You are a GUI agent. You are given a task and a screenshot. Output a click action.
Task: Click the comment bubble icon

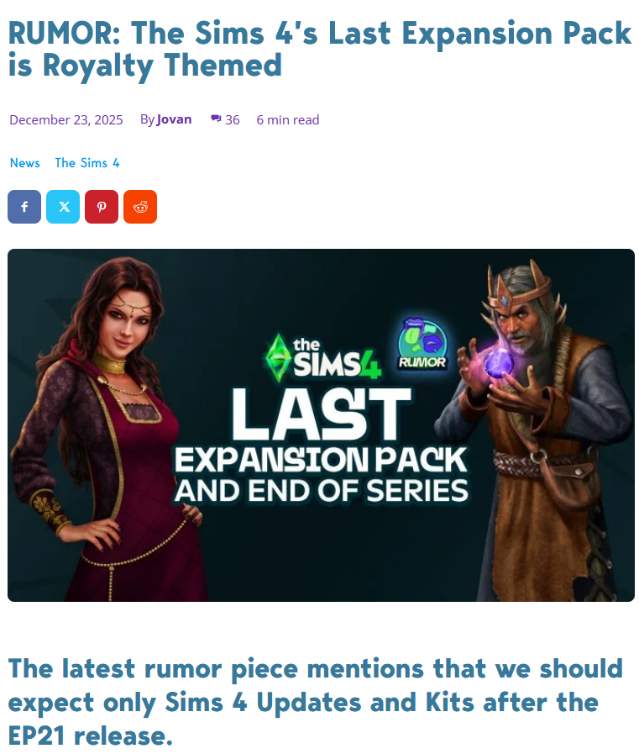tap(216, 119)
